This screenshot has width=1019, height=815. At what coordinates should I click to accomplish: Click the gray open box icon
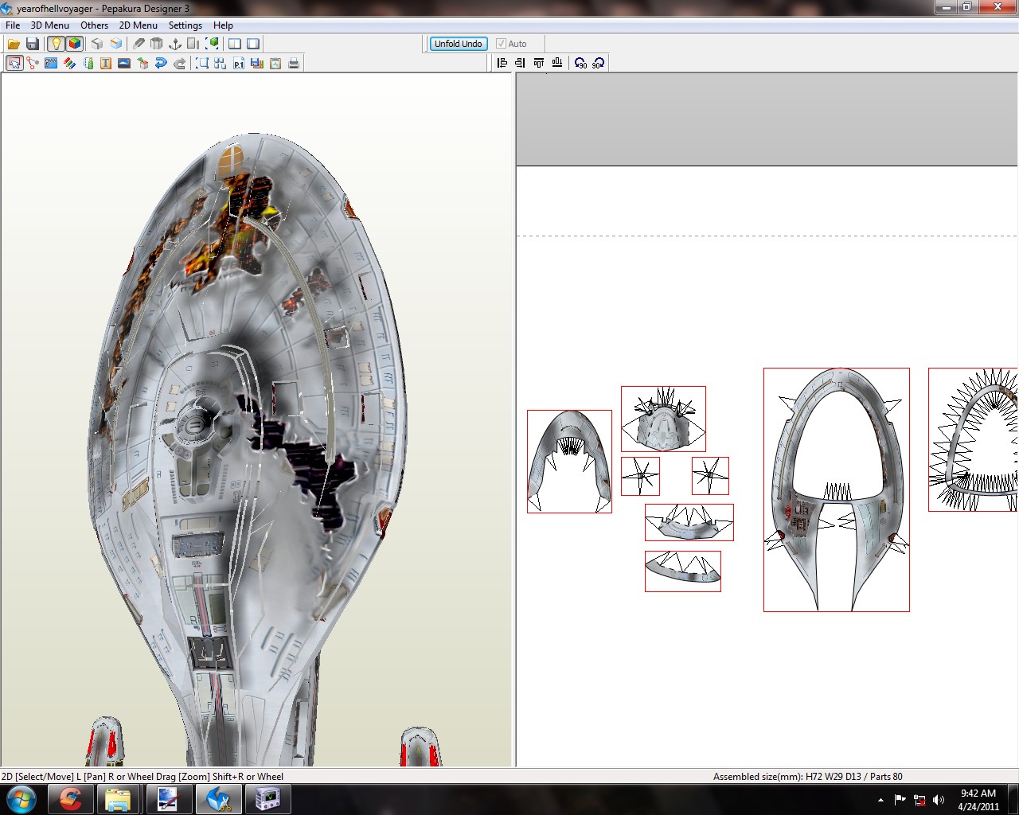97,44
